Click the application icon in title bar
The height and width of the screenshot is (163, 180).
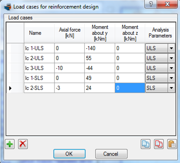(8, 7)
